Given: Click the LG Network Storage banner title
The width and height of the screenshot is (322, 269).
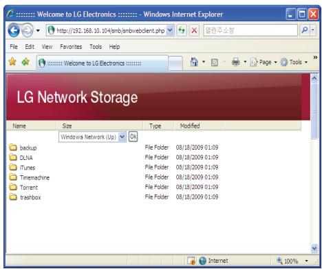Looking at the screenshot, I should pyautogui.click(x=77, y=97).
